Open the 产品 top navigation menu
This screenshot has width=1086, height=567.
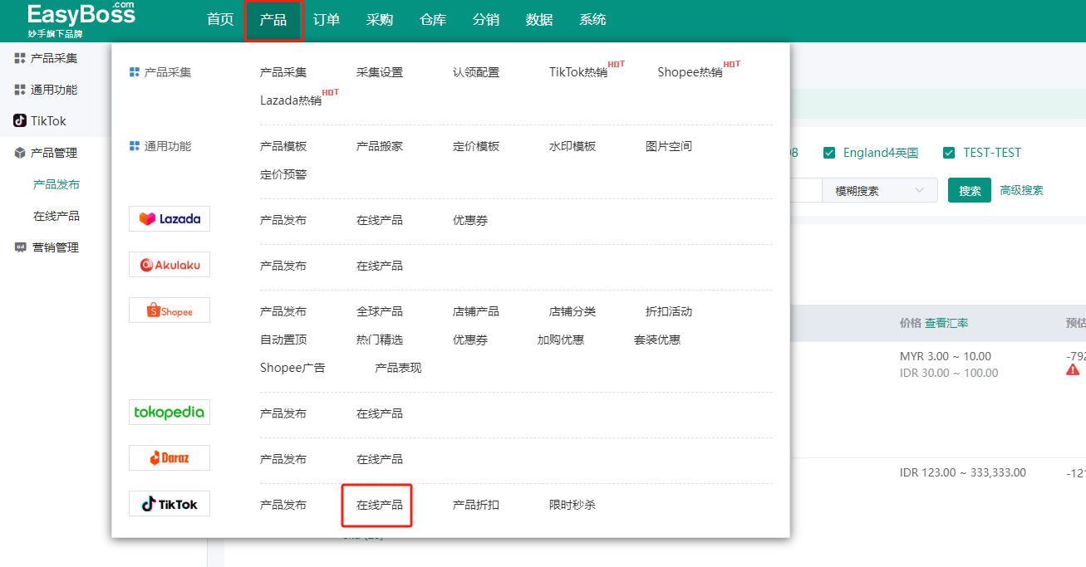pyautogui.click(x=273, y=20)
